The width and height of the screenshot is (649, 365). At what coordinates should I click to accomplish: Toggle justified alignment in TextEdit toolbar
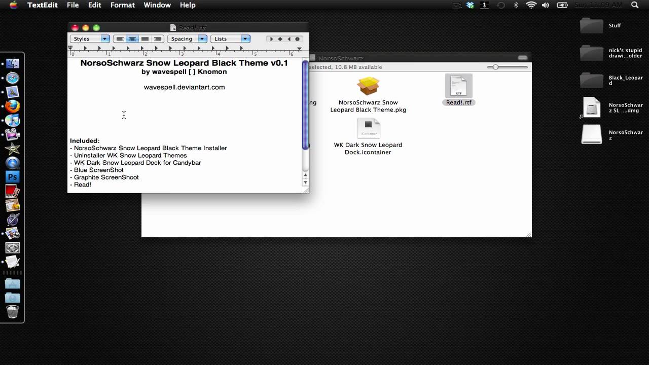click(145, 39)
